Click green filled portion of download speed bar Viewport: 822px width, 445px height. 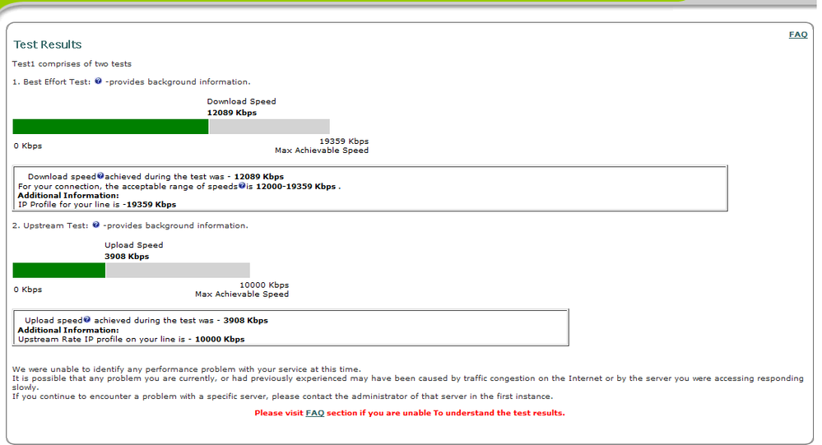(110, 126)
